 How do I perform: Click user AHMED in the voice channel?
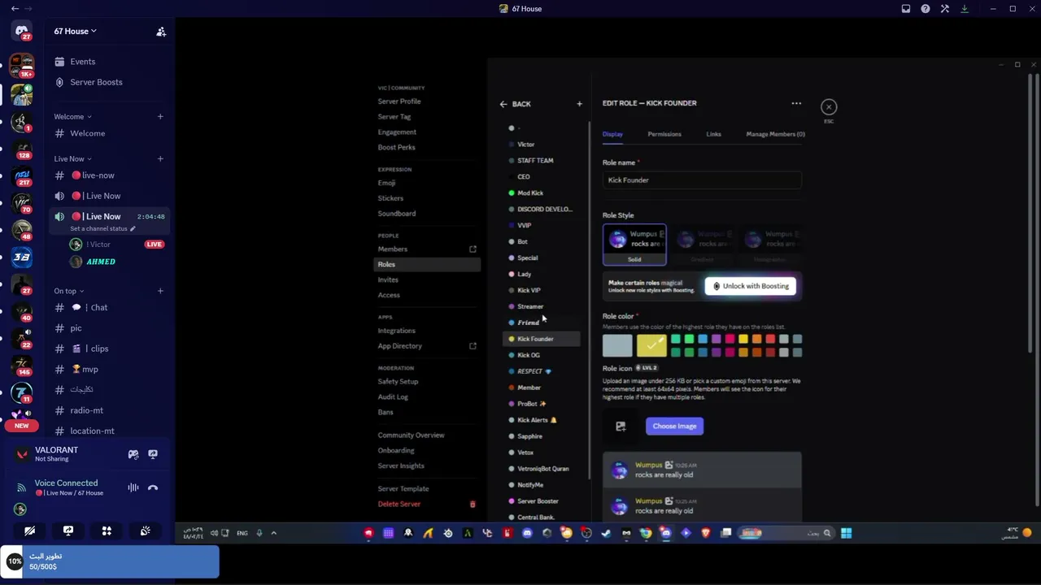click(101, 262)
